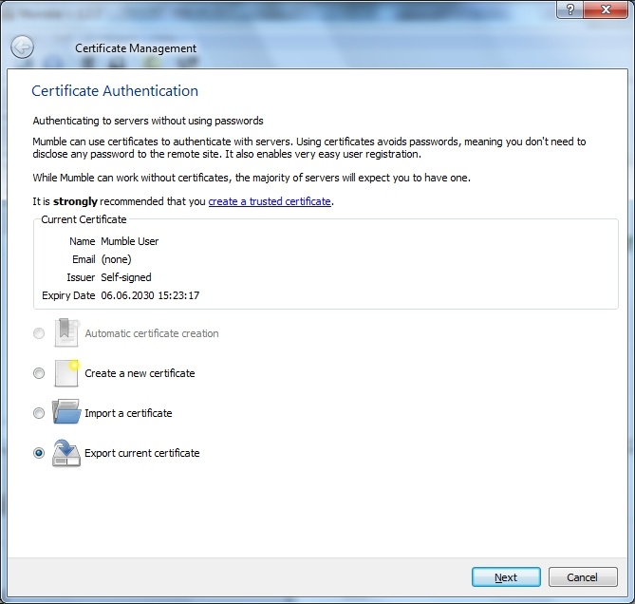Click the 'Create a new certificate' label
This screenshot has height=604, width=635.
(x=140, y=373)
